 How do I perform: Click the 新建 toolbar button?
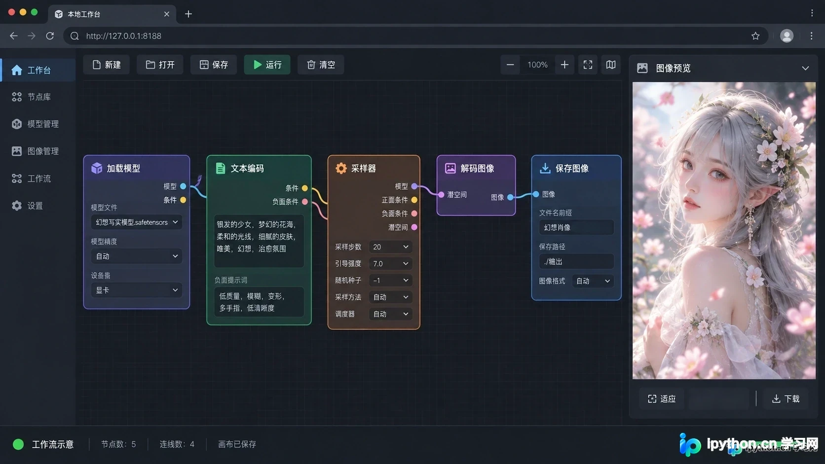106,65
